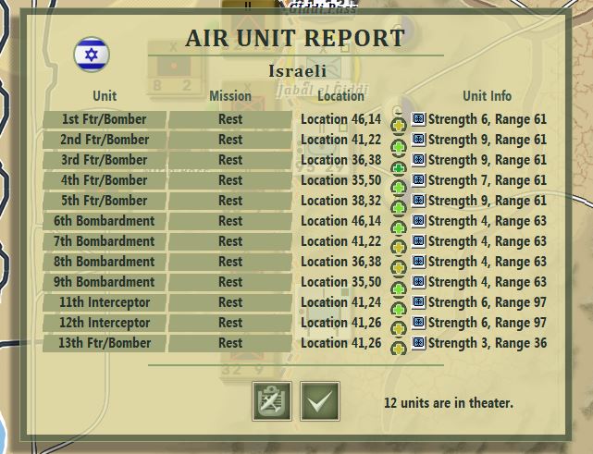The image size is (593, 454).
Task: Change Rest mission of 11th Interceptor
Action: pyautogui.click(x=230, y=303)
